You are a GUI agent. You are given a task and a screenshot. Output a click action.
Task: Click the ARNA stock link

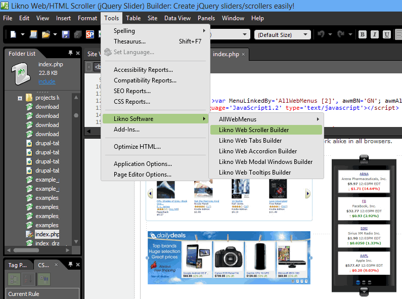point(364,174)
